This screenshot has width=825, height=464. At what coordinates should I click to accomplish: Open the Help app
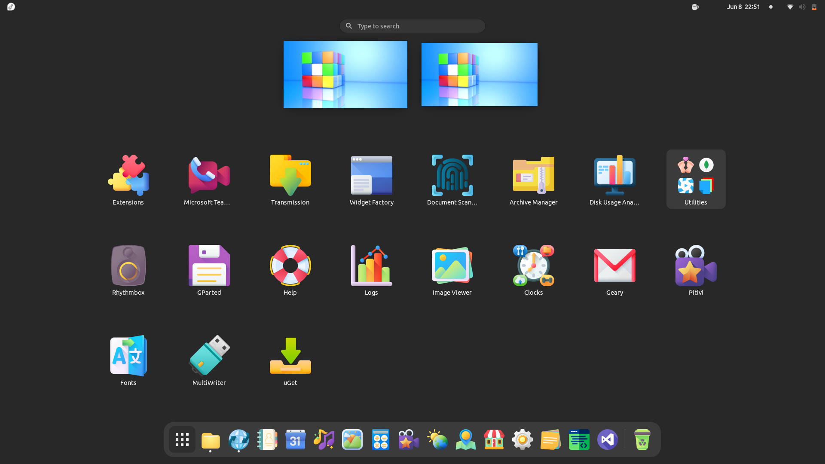click(290, 269)
